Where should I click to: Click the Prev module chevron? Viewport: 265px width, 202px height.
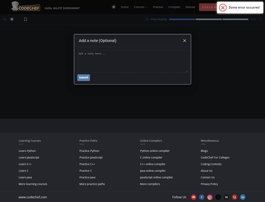[147, 19]
